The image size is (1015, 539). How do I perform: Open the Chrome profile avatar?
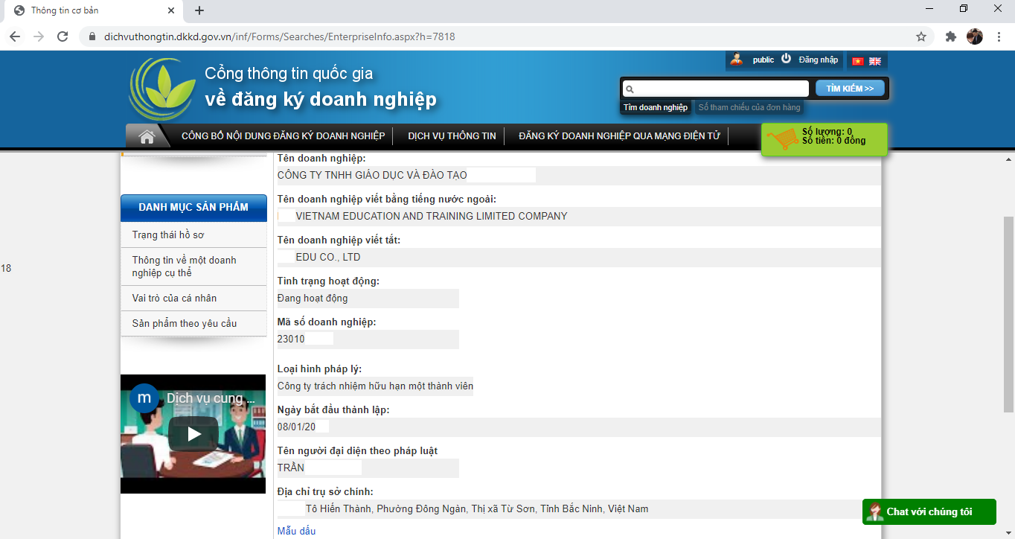975,36
